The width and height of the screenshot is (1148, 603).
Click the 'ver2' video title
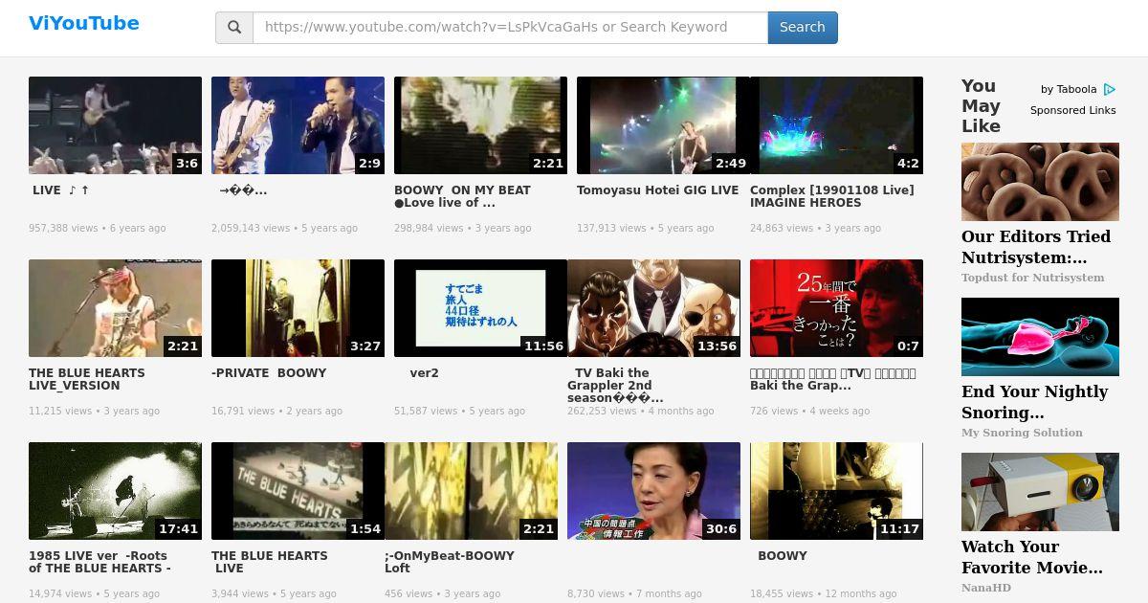(x=424, y=373)
